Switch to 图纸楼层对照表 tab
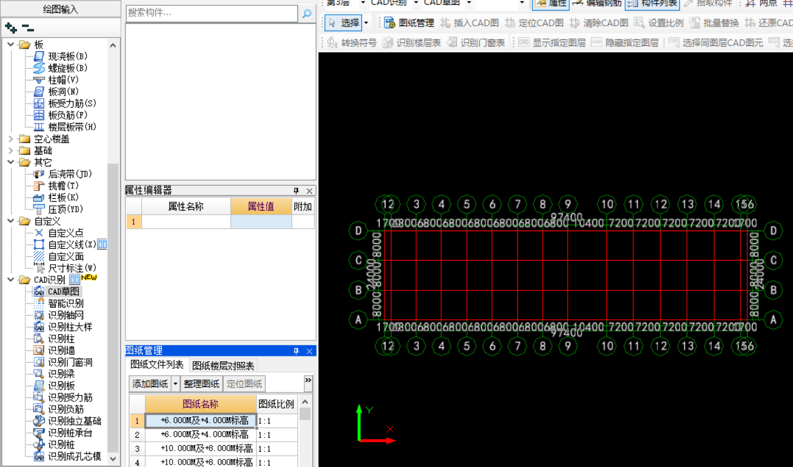 coord(223,366)
